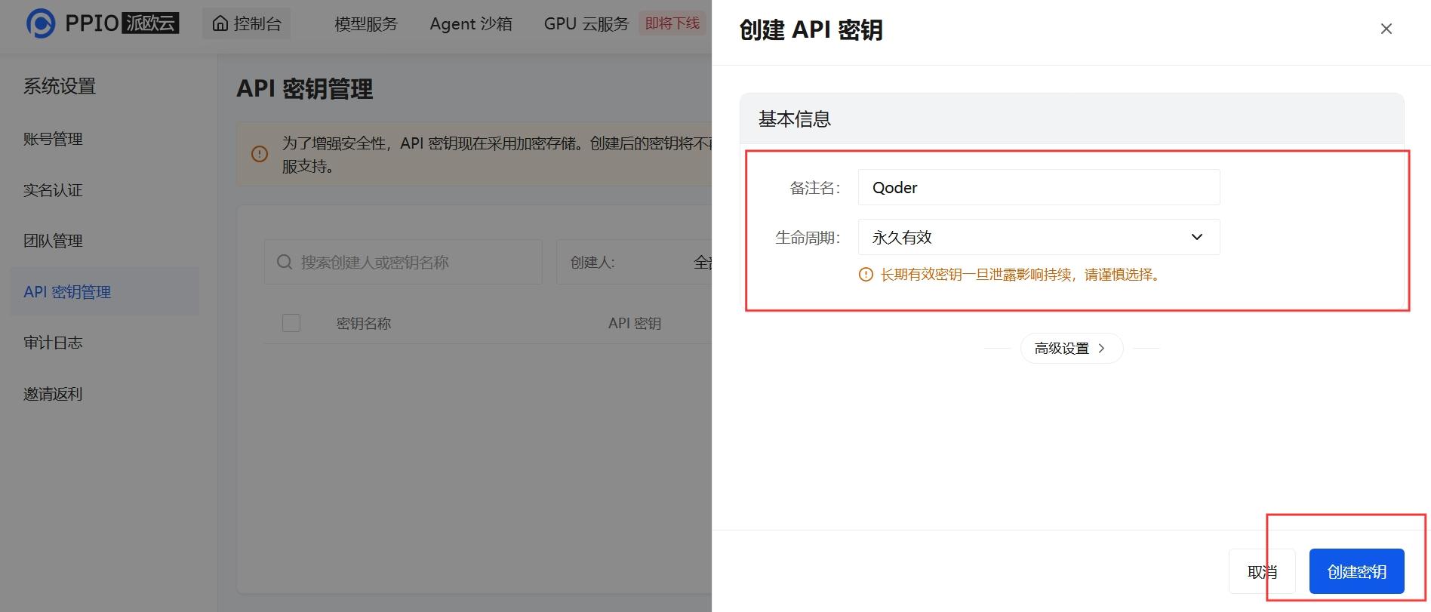Click the 备注名 input containing Qoder

(1039, 187)
